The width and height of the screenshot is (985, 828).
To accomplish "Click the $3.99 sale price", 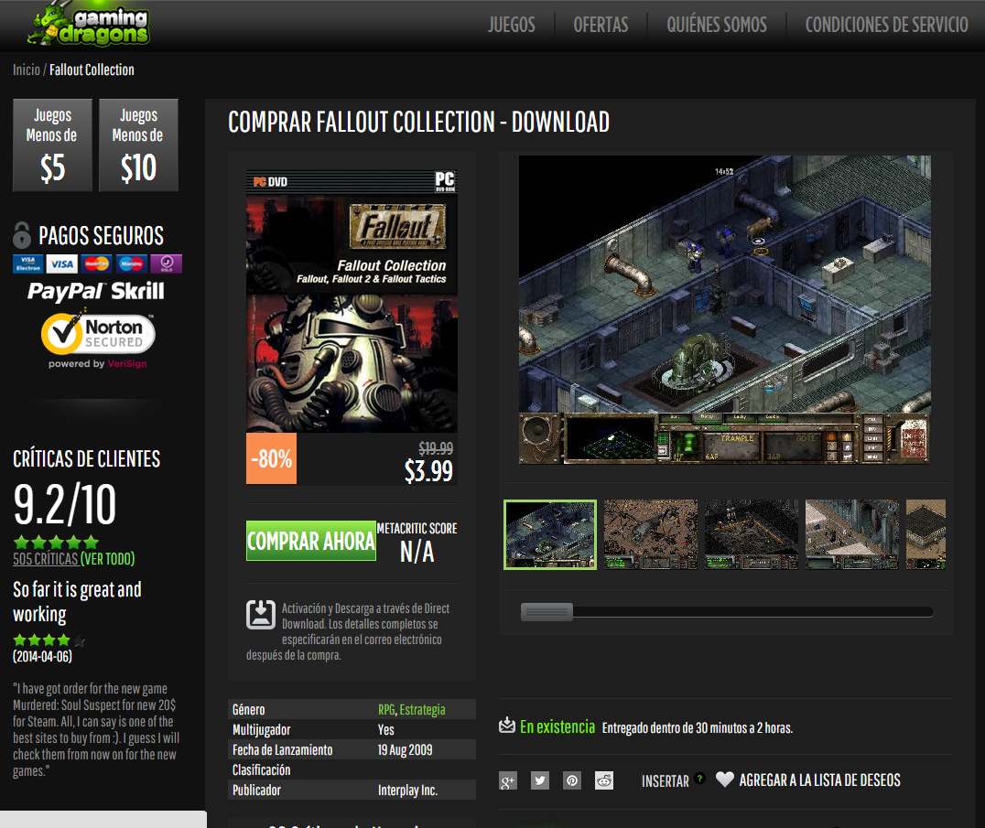I will (x=428, y=471).
